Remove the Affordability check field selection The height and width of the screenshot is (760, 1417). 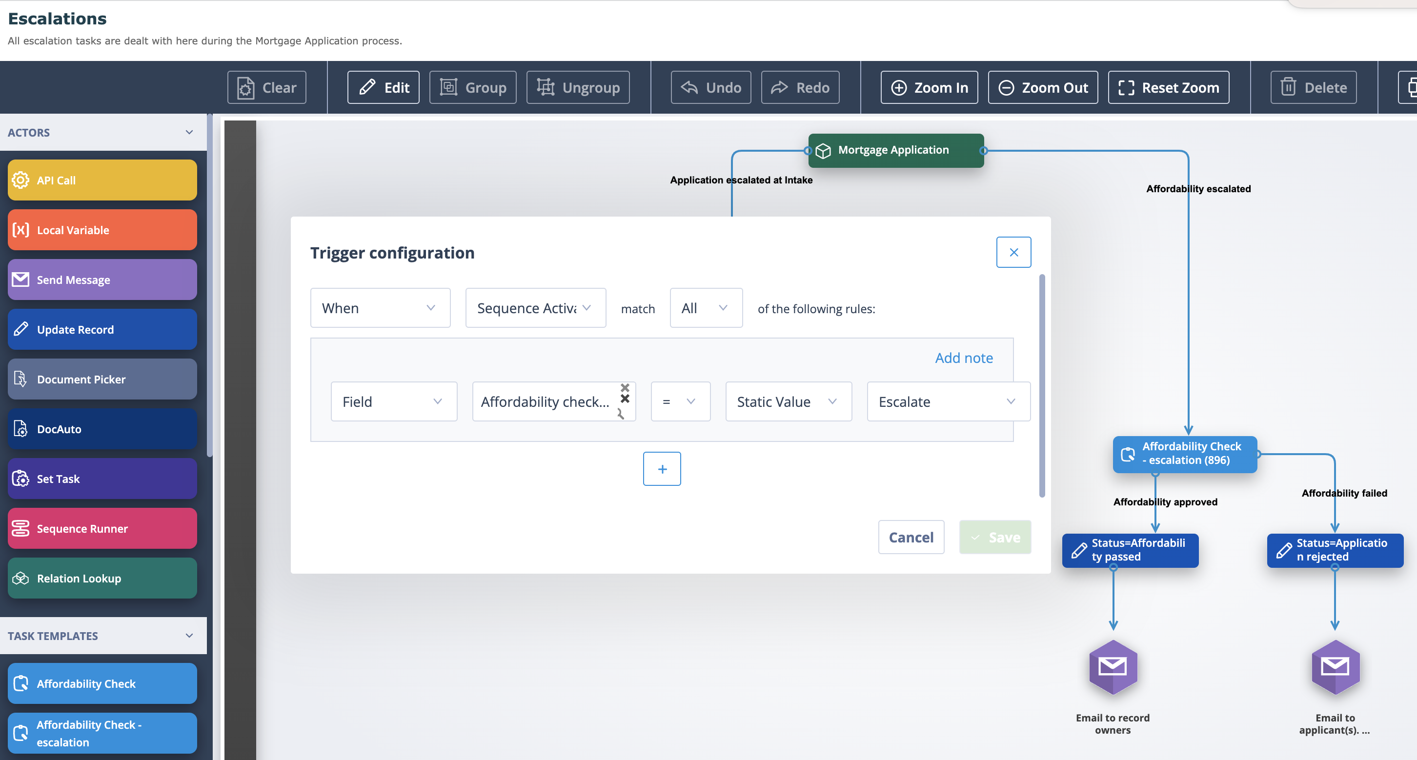coord(625,399)
